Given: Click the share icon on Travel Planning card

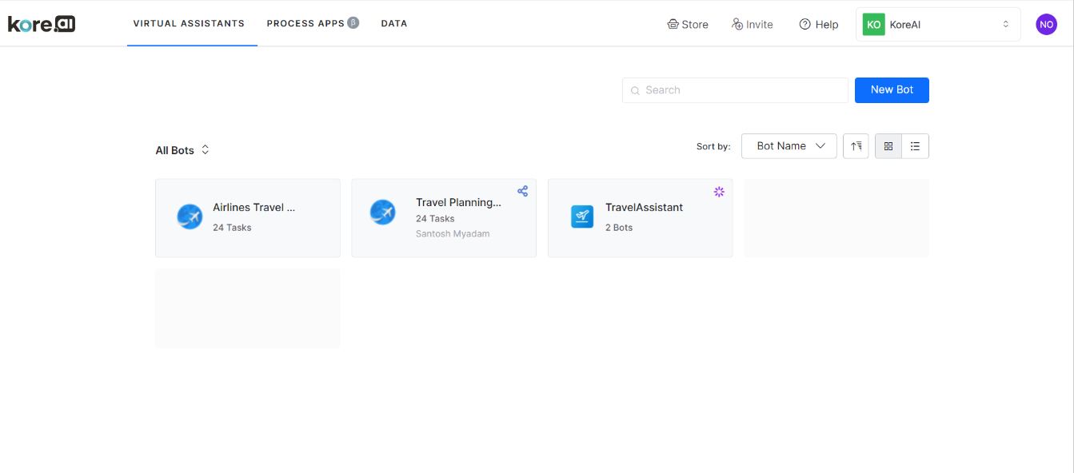Looking at the screenshot, I should click(522, 191).
